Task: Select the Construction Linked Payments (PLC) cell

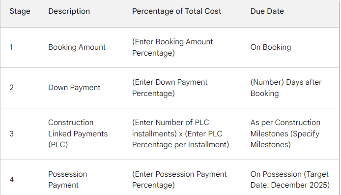Action: click(78, 133)
